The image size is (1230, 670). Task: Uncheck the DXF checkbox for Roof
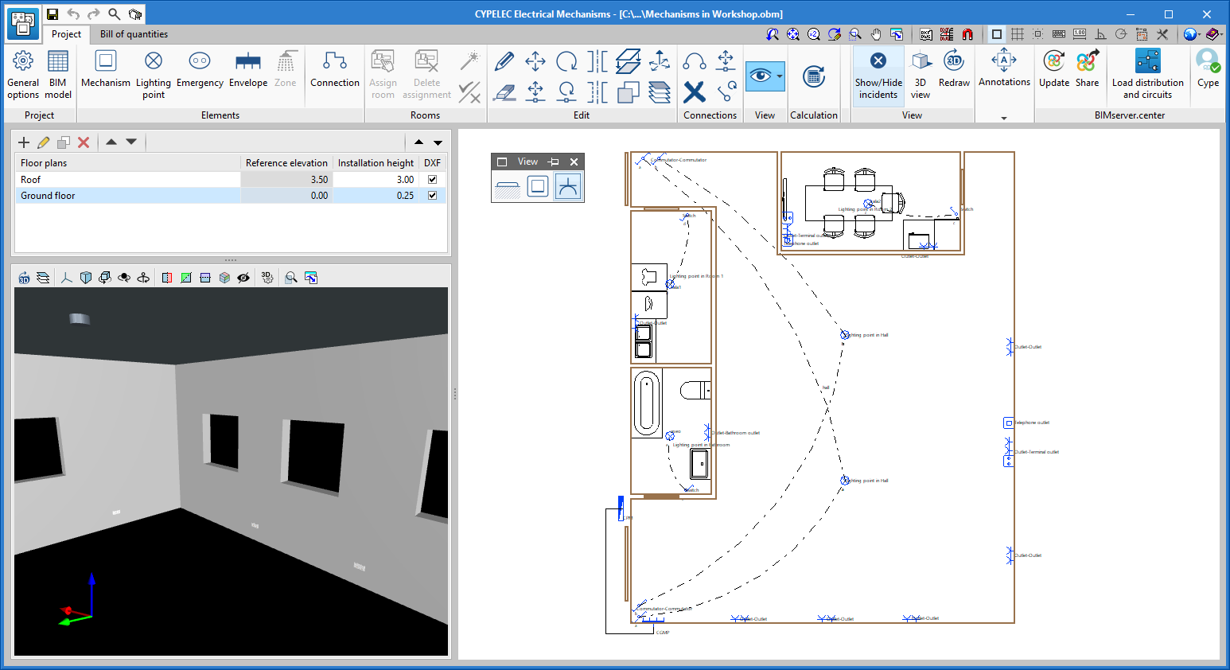coord(433,179)
